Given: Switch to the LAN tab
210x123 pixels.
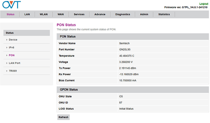Looking at the screenshot, I should [x=27, y=14].
